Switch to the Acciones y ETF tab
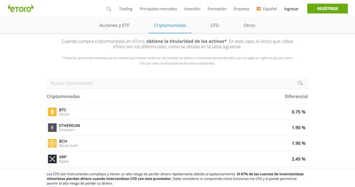The width and height of the screenshot is (355, 187). pyautogui.click(x=114, y=25)
